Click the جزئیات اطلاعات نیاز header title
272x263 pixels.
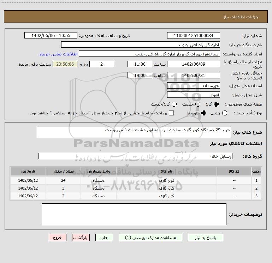coord(241,17)
